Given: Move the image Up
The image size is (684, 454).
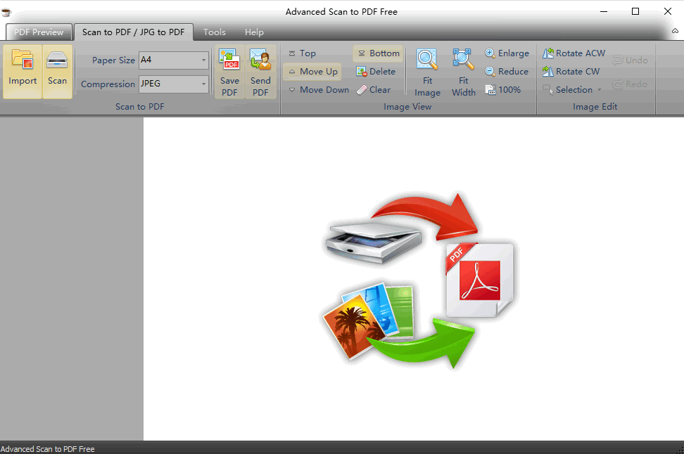Looking at the screenshot, I should click(x=312, y=72).
